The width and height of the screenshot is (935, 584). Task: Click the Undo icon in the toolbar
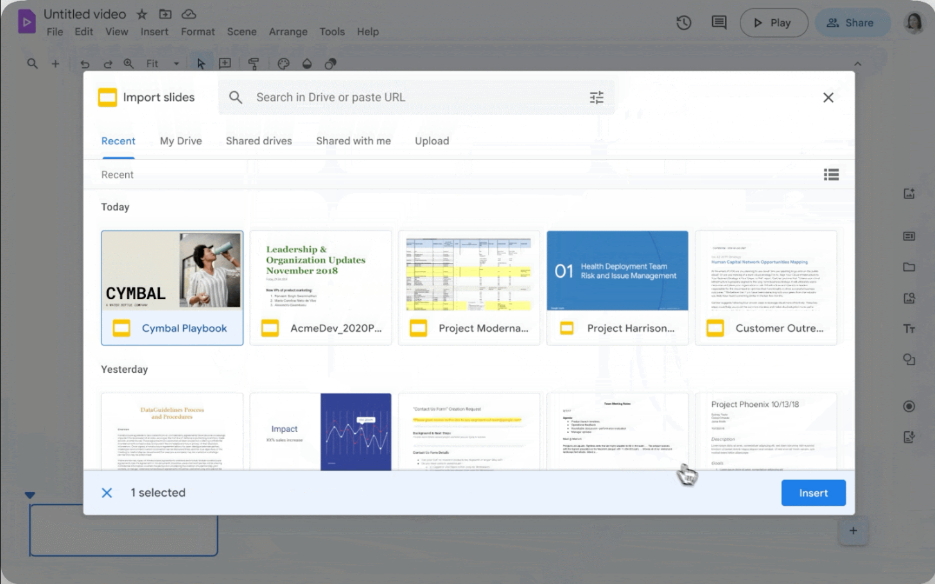pos(84,64)
